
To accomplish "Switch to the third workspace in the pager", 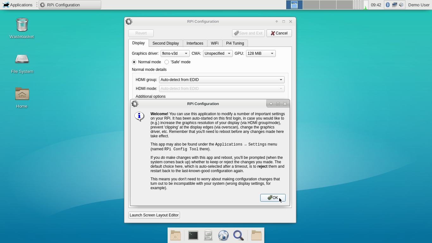I will (328, 5).
